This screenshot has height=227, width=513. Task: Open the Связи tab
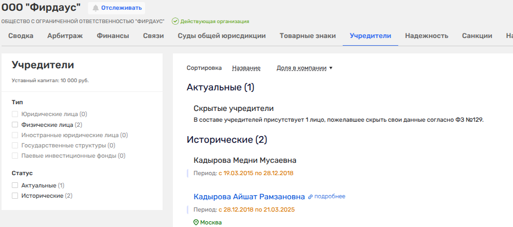coord(153,36)
